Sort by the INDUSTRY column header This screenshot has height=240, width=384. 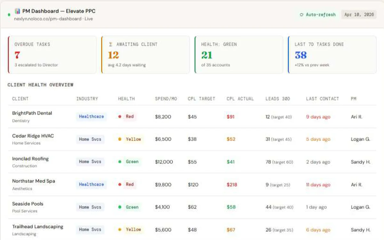pyautogui.click(x=87, y=99)
